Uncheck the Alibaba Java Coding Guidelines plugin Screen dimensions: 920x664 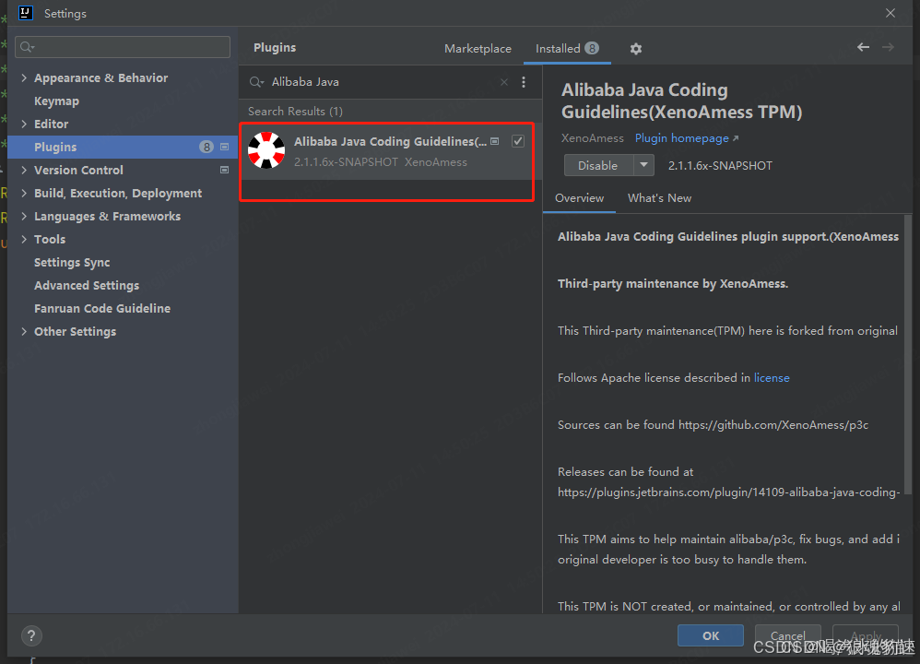tap(517, 141)
